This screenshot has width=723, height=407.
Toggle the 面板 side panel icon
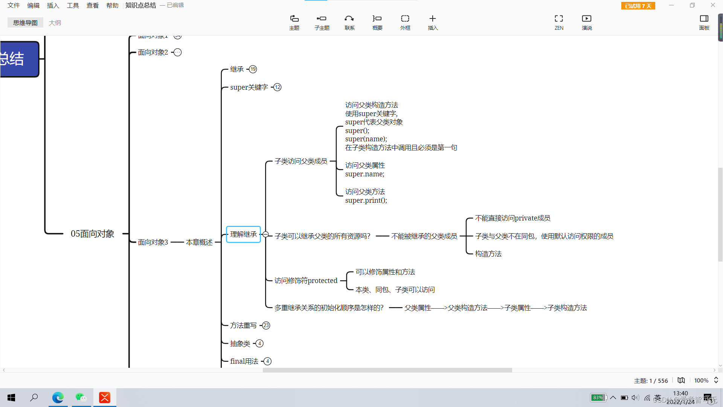(704, 23)
